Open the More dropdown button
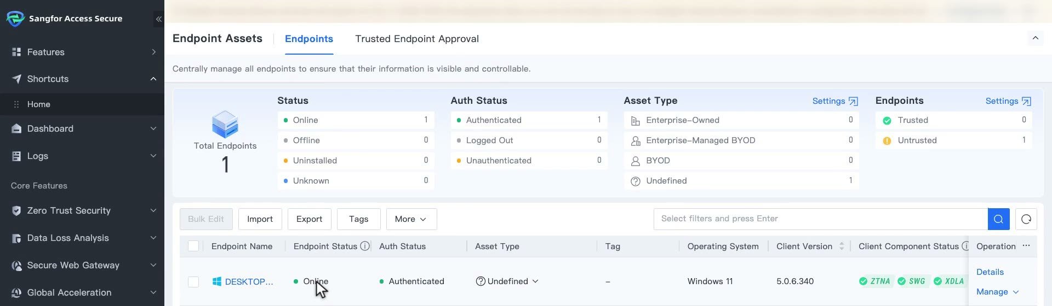This screenshot has height=306, width=1052. [411, 219]
